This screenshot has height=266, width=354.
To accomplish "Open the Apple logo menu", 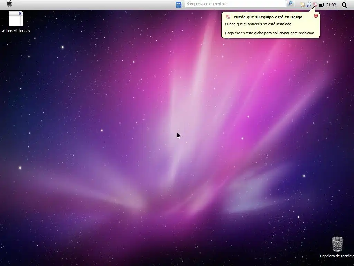I will (9, 4).
